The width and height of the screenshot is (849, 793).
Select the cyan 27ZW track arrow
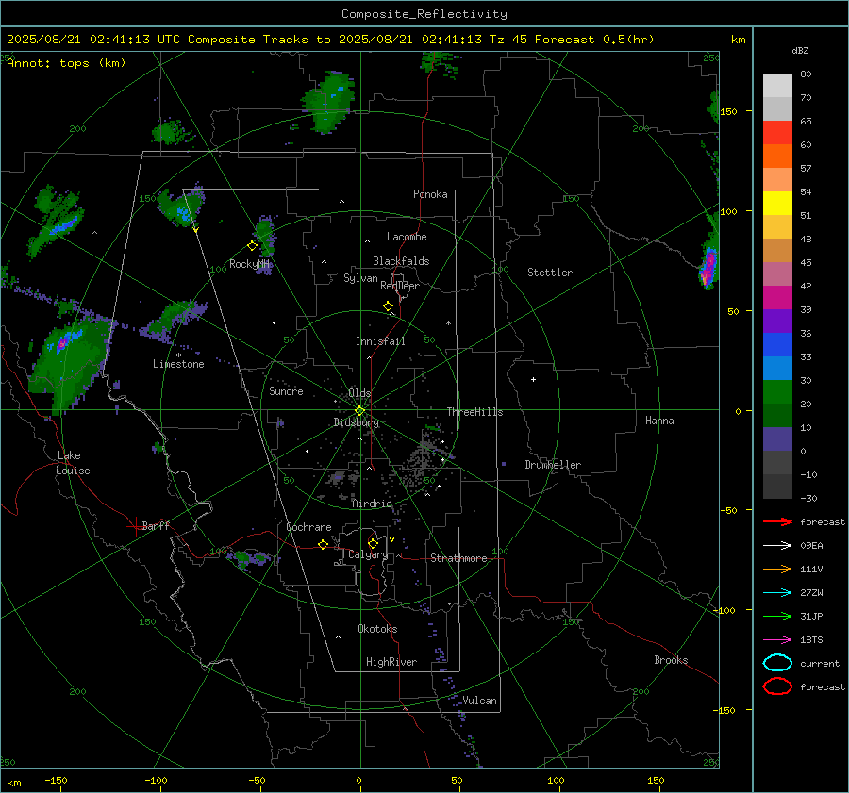[777, 593]
